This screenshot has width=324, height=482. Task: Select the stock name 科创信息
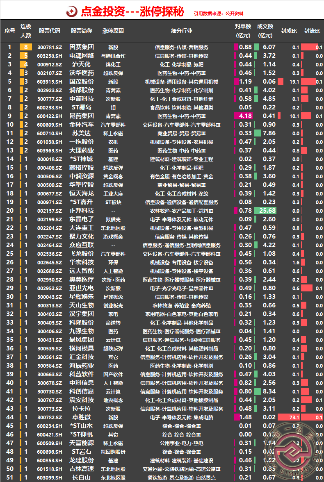81,391
